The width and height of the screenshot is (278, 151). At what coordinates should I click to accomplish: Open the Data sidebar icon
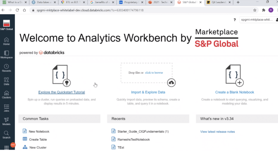coord(6,81)
